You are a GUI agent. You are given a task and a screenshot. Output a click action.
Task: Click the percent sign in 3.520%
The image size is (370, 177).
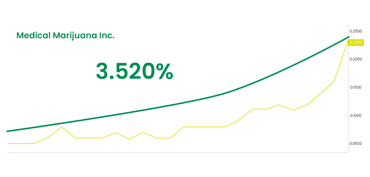[x=164, y=71]
